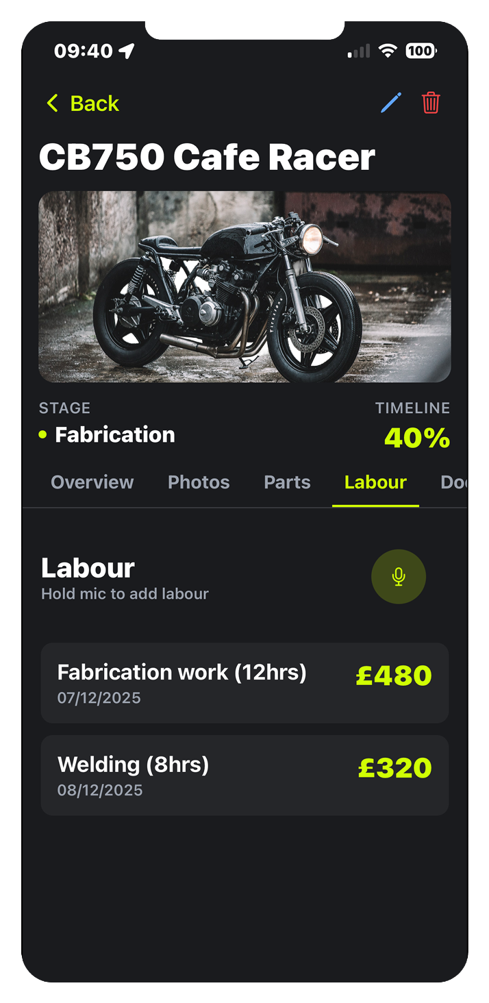Tap the cellular signal bars icon

pos(358,51)
